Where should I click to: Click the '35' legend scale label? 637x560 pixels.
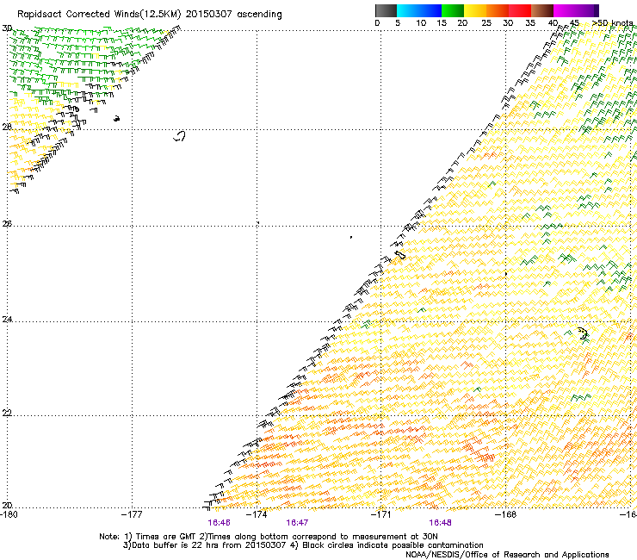click(x=530, y=23)
